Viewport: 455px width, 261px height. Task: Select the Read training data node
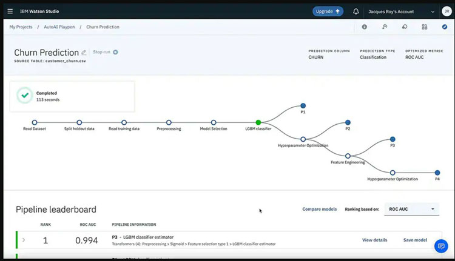(124, 122)
